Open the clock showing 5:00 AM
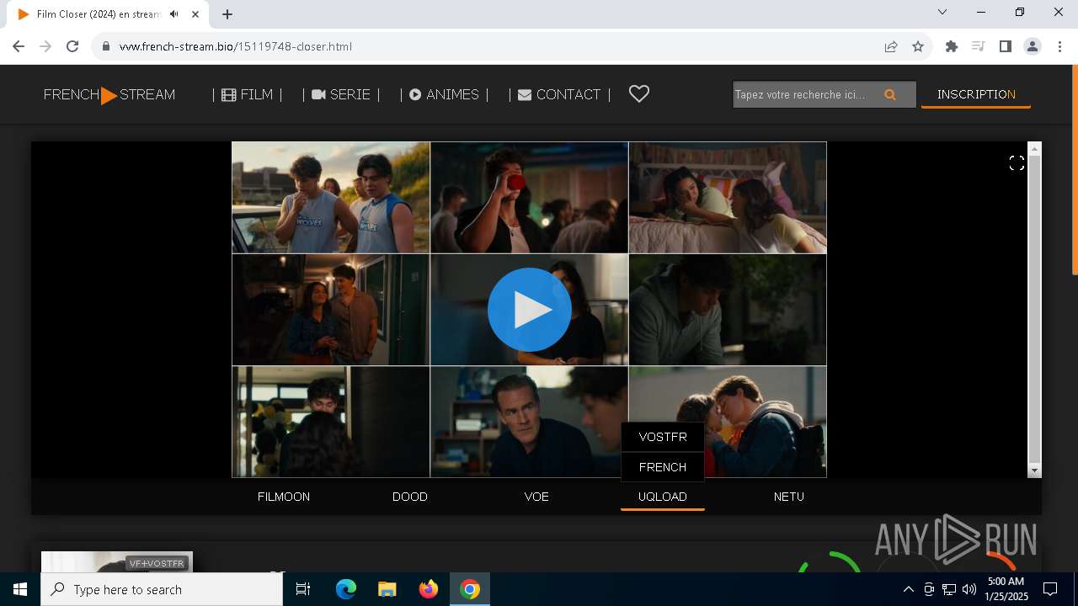This screenshot has width=1078, height=606. [x=1006, y=589]
